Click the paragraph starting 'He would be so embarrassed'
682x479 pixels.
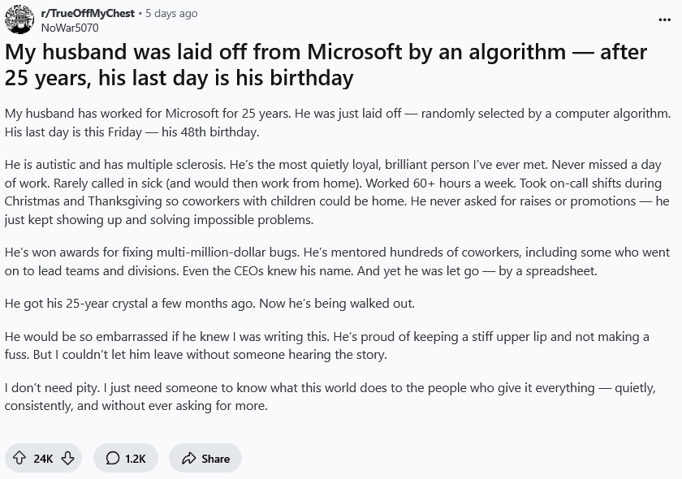[326, 345]
